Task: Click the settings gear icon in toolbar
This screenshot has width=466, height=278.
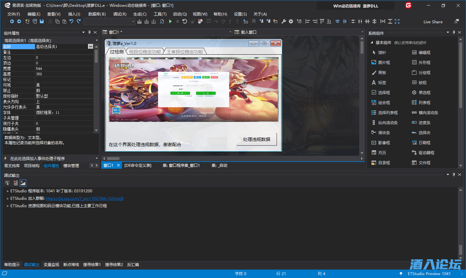Action: tap(291, 21)
